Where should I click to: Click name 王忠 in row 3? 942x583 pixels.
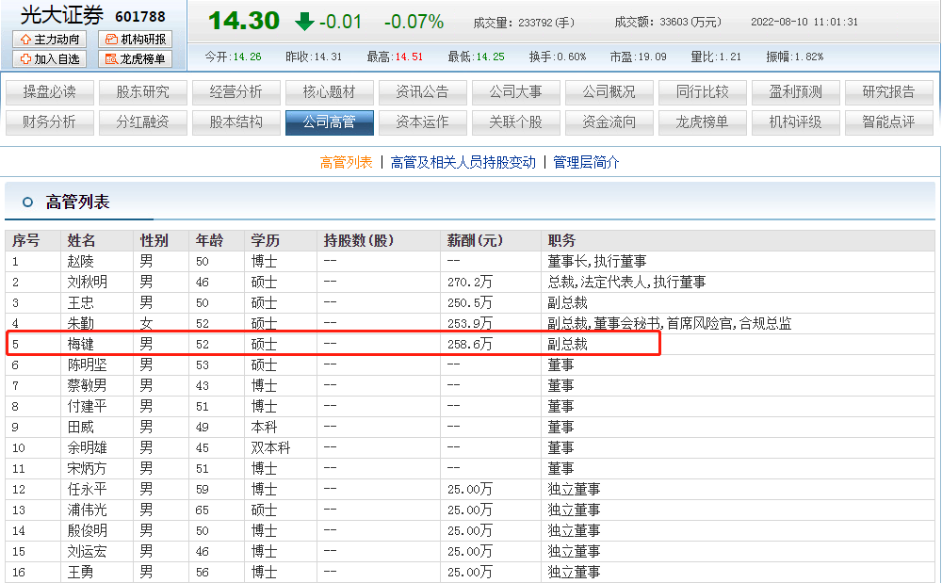pyautogui.click(x=80, y=303)
